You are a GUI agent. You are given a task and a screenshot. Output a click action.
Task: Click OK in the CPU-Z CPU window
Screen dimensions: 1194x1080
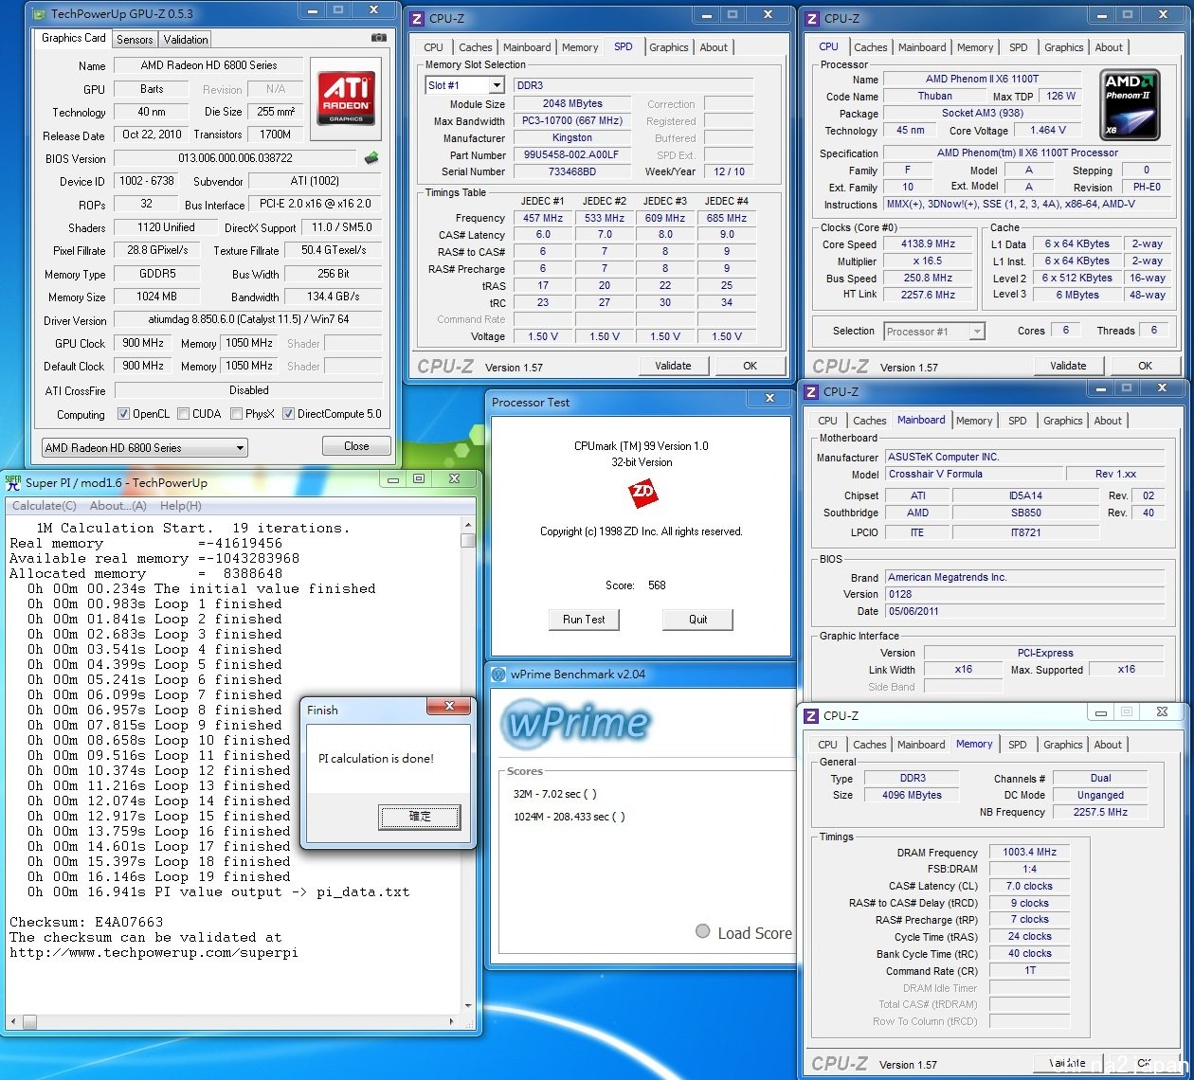[x=1146, y=366]
